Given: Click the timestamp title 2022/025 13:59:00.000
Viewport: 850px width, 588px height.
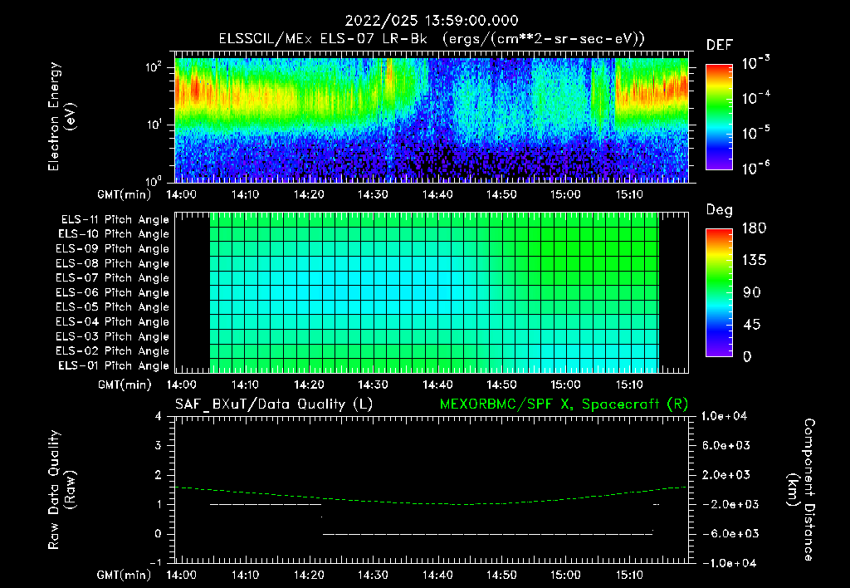Looking at the screenshot, I should 432,21.
